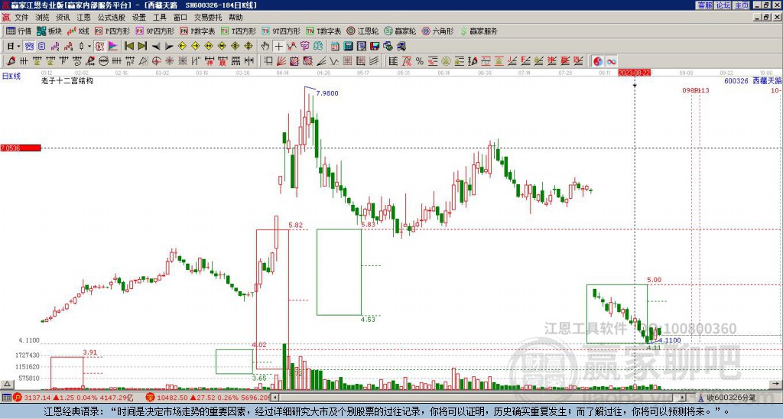The image size is (783, 419).
Task: Click the 老子十二宫结构 indicator title
Action: 67,80
